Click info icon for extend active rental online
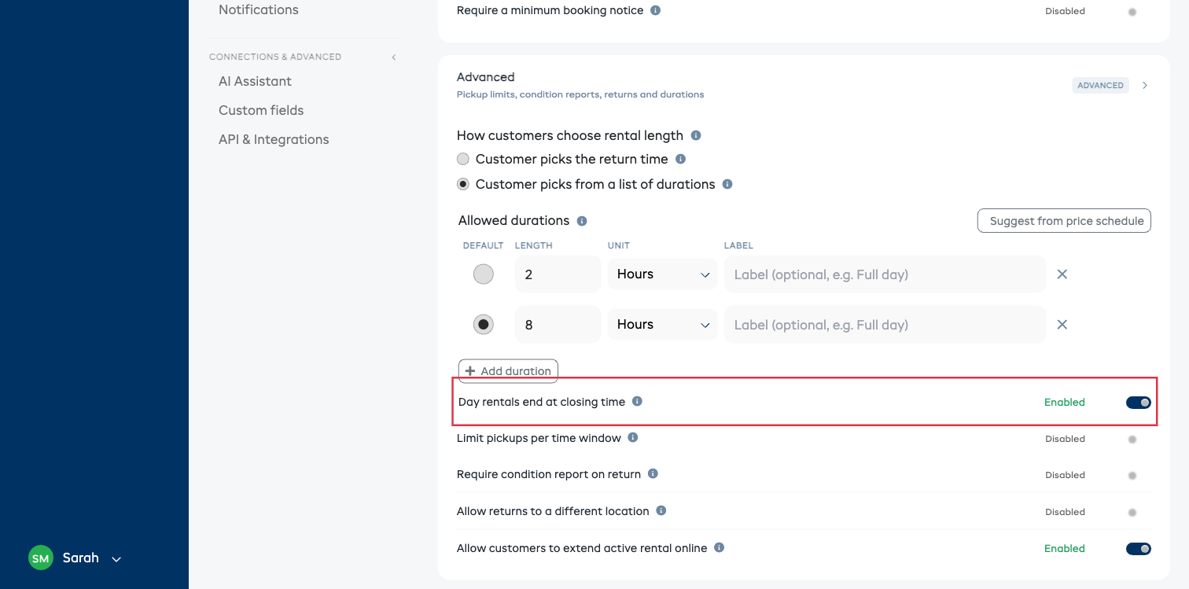This screenshot has width=1189, height=589. 719,547
